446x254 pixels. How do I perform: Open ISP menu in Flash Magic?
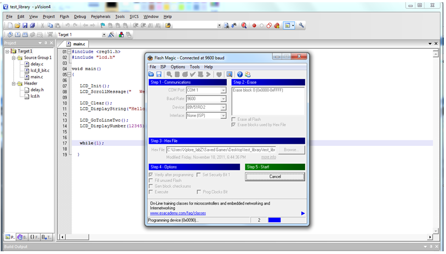[x=163, y=67]
